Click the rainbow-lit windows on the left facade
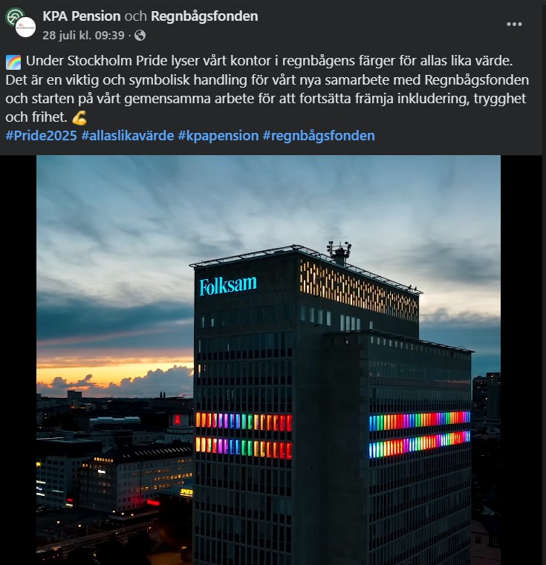 click(244, 437)
